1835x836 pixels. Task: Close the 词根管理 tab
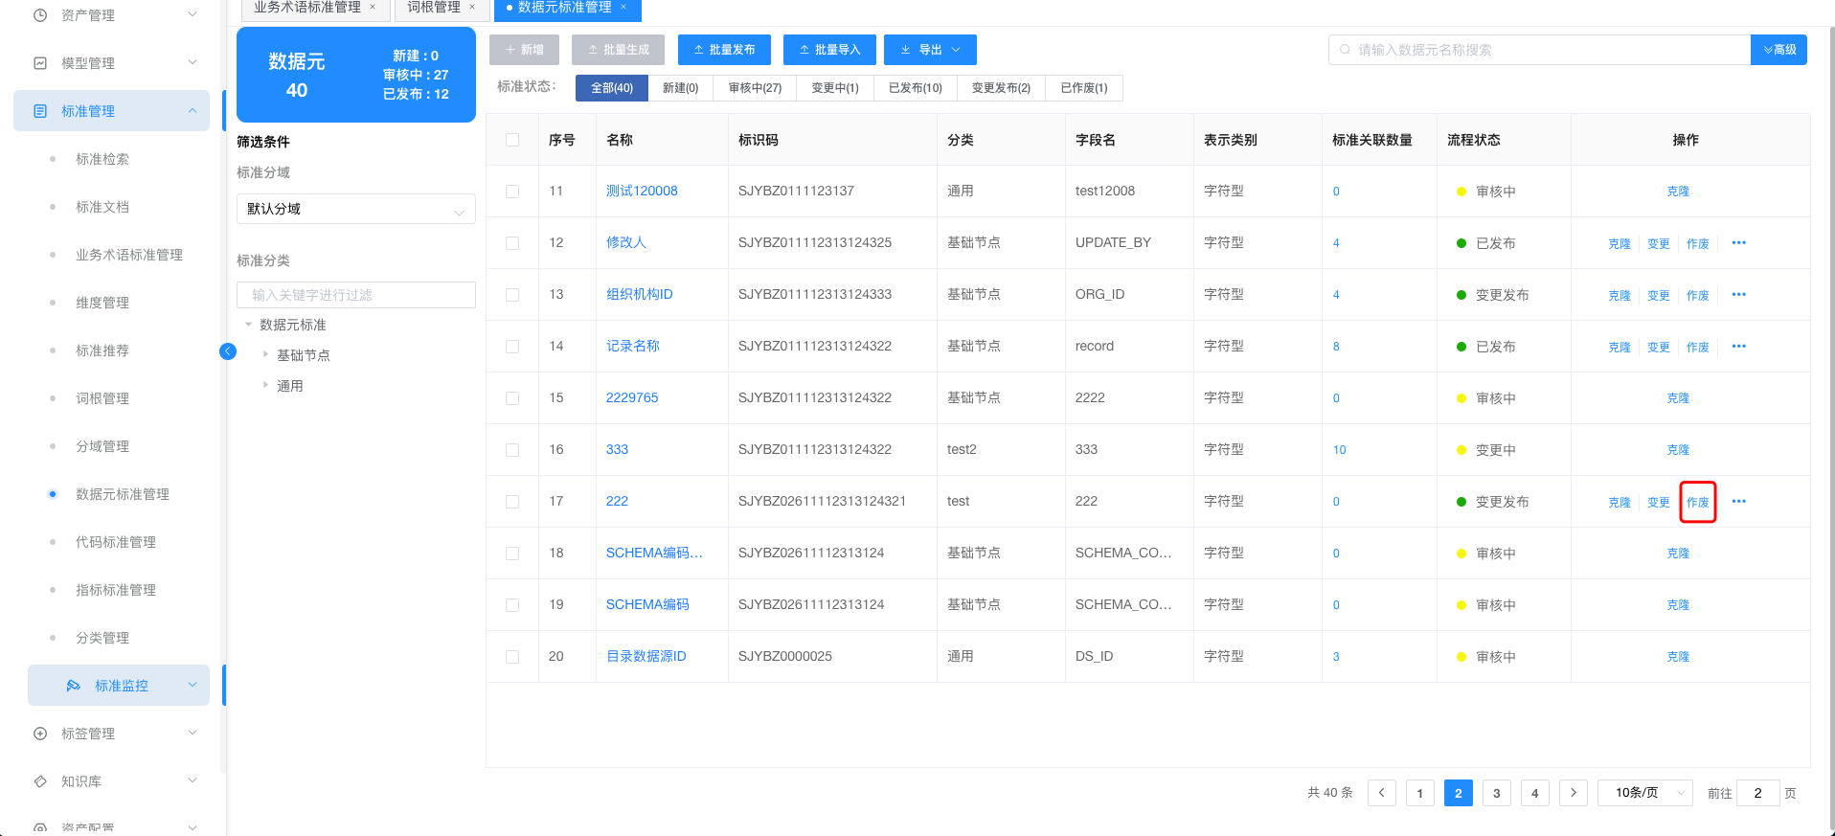[x=472, y=8]
